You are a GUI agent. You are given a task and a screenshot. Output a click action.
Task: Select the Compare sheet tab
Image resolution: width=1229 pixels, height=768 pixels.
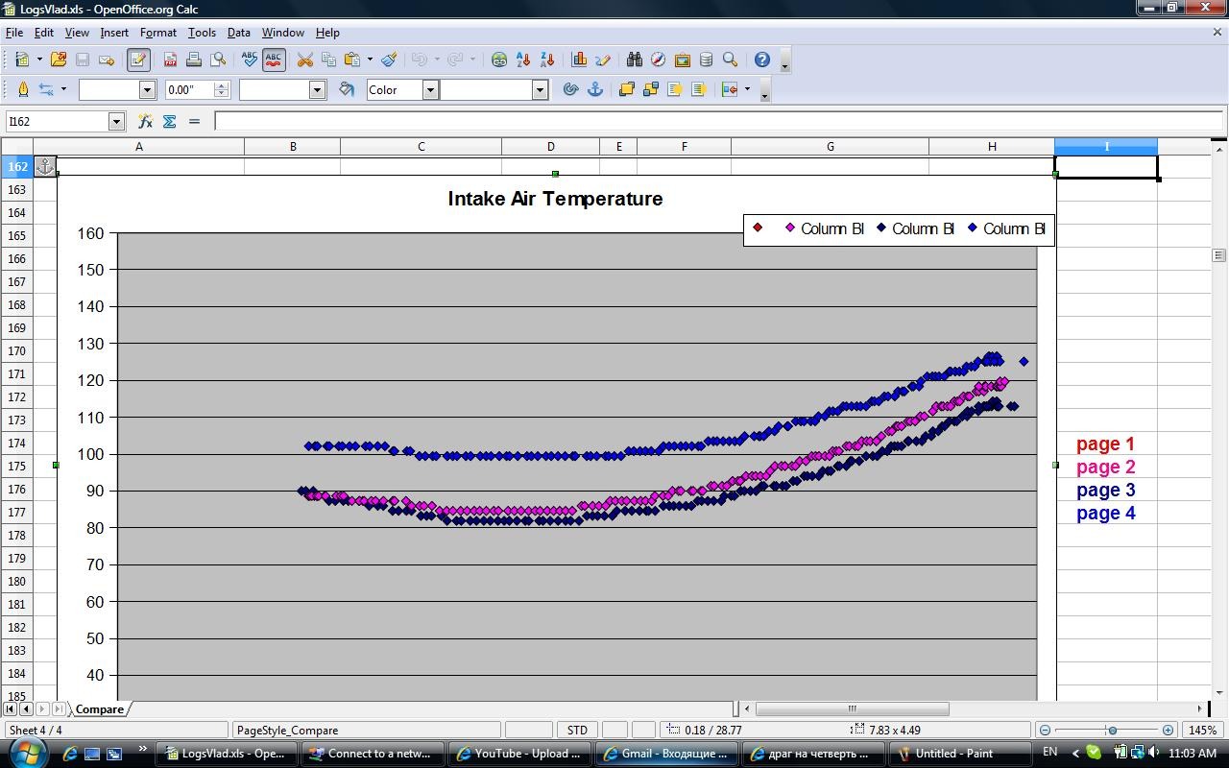tap(100, 708)
